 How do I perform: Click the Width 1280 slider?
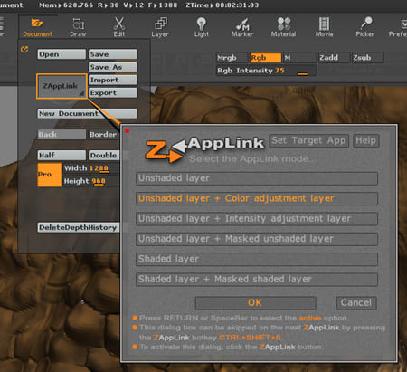tap(91, 168)
